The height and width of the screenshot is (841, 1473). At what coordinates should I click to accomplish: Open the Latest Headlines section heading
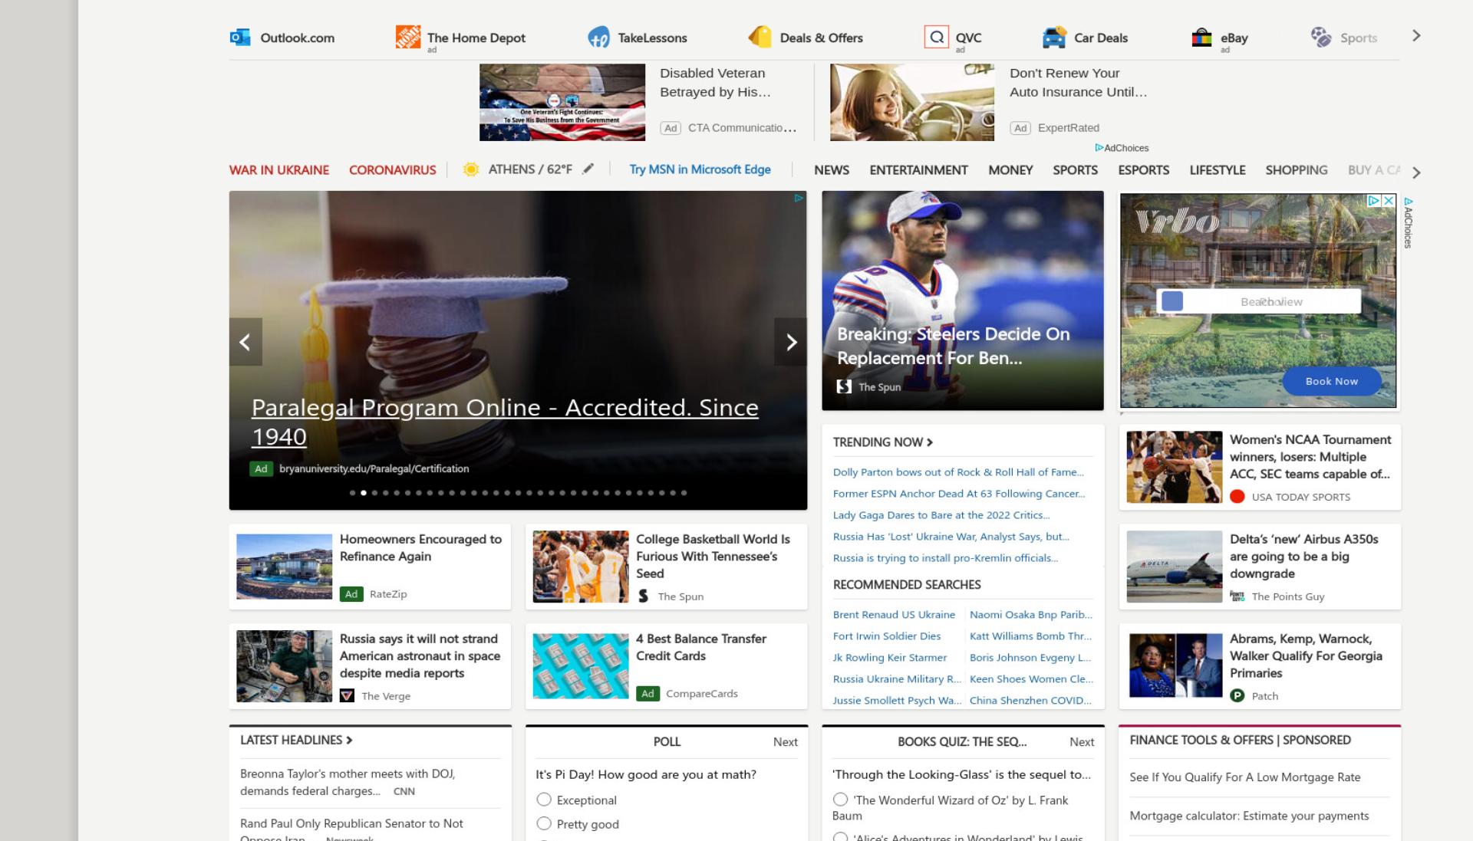tap(296, 740)
